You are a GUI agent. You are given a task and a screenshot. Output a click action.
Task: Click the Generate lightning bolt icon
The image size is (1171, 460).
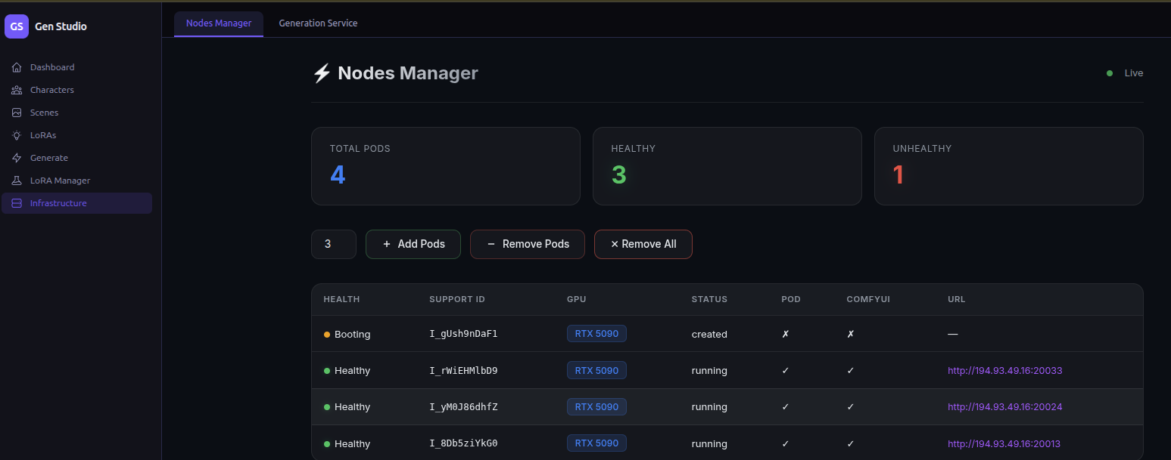click(x=17, y=158)
